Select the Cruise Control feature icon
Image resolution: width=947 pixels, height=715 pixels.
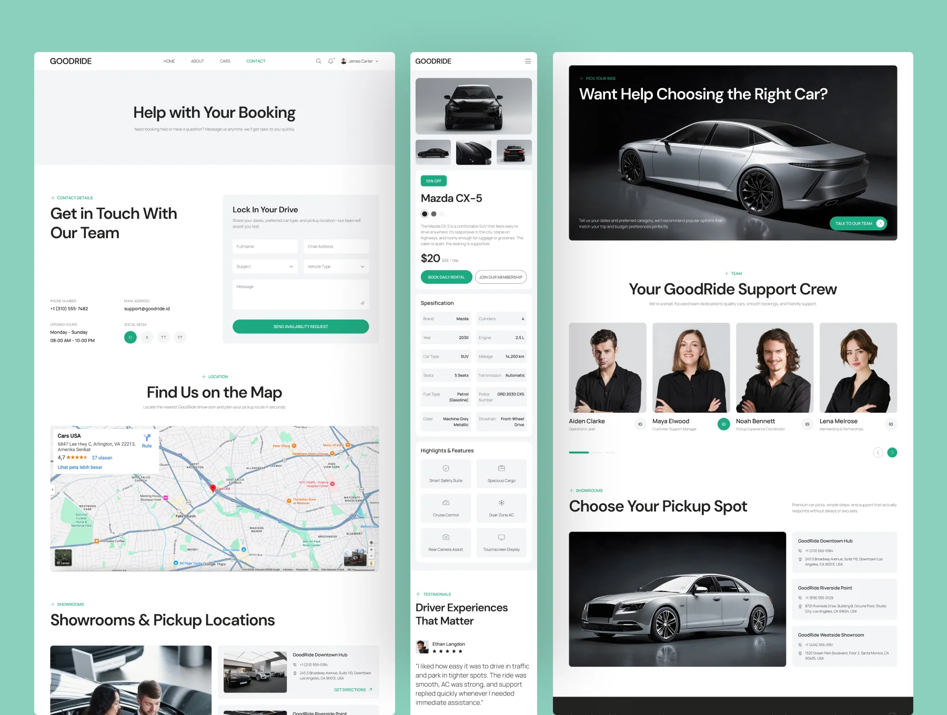coord(446,503)
